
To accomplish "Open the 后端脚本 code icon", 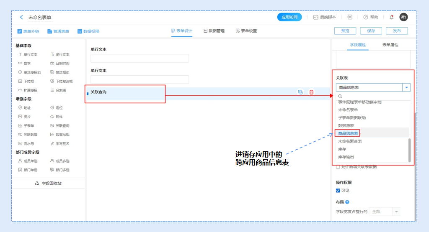I will [x=316, y=17].
